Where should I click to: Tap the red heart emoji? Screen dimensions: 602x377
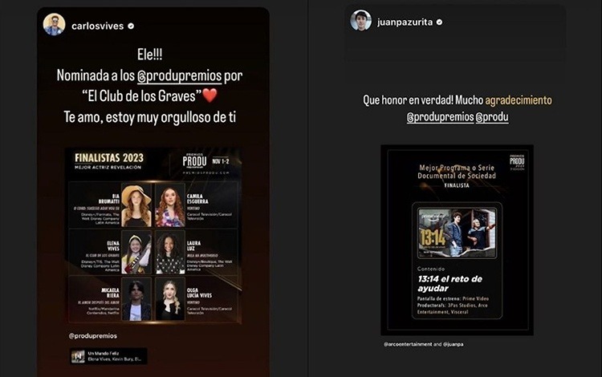click(209, 95)
